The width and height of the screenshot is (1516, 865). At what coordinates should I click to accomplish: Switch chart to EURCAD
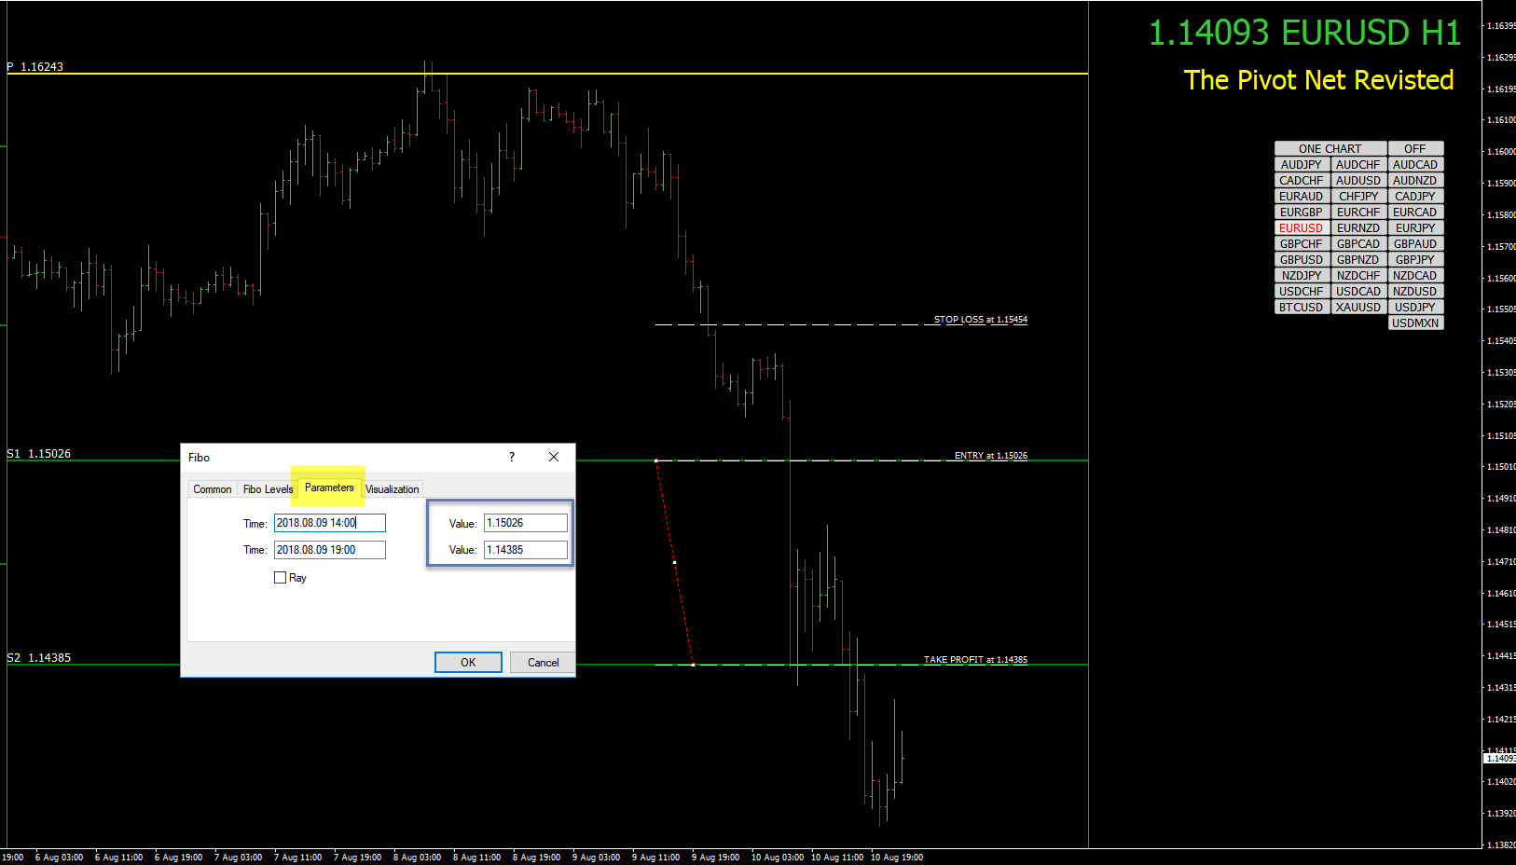pos(1415,213)
